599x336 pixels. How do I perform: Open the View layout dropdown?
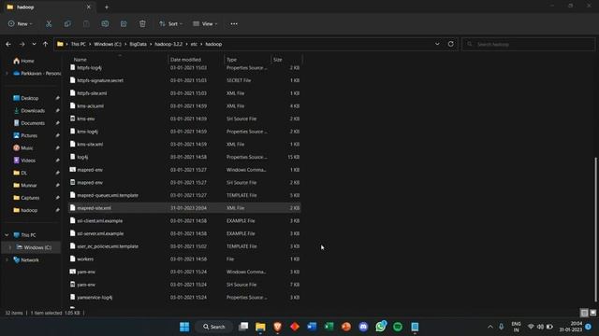205,23
